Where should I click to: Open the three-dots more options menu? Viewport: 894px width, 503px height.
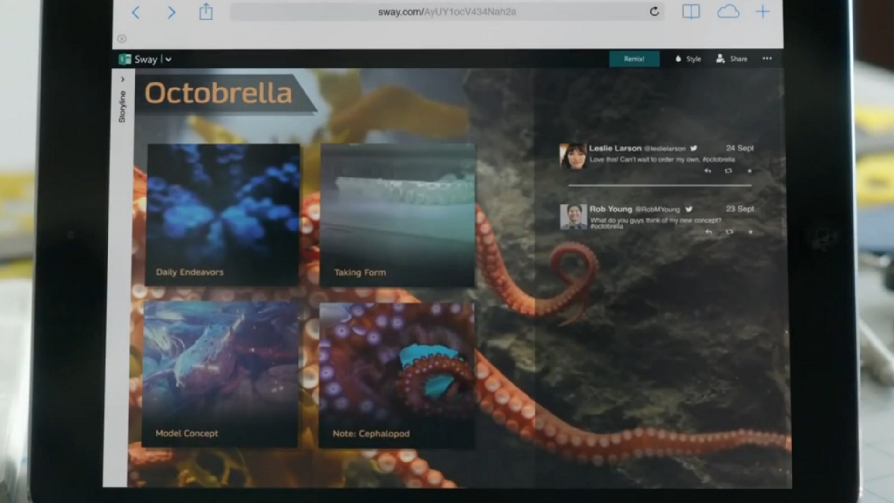click(x=767, y=59)
